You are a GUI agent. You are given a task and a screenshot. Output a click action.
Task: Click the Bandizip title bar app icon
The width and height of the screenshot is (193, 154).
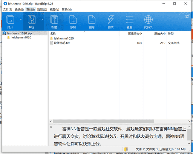pos(5,4)
